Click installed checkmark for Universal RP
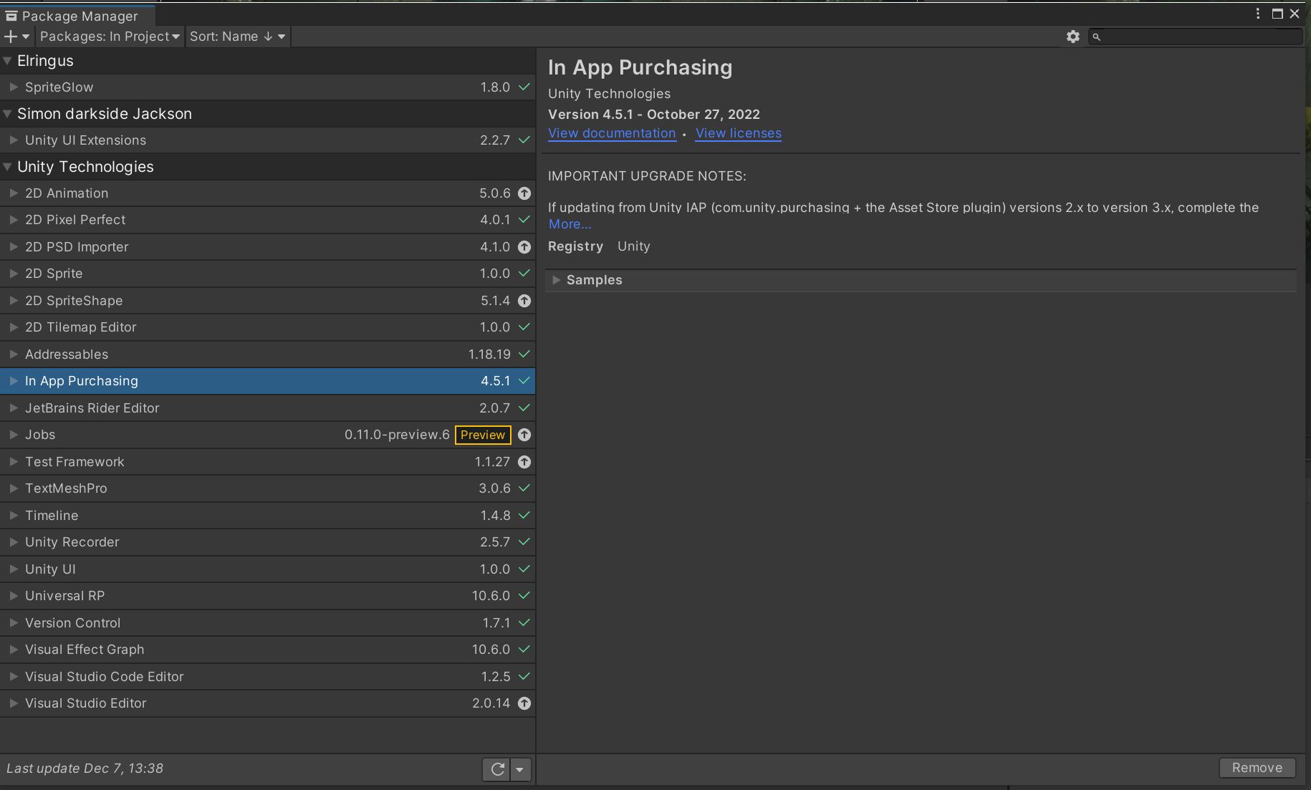 (x=524, y=595)
